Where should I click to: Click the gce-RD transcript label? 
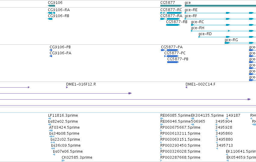coord(205,34)
